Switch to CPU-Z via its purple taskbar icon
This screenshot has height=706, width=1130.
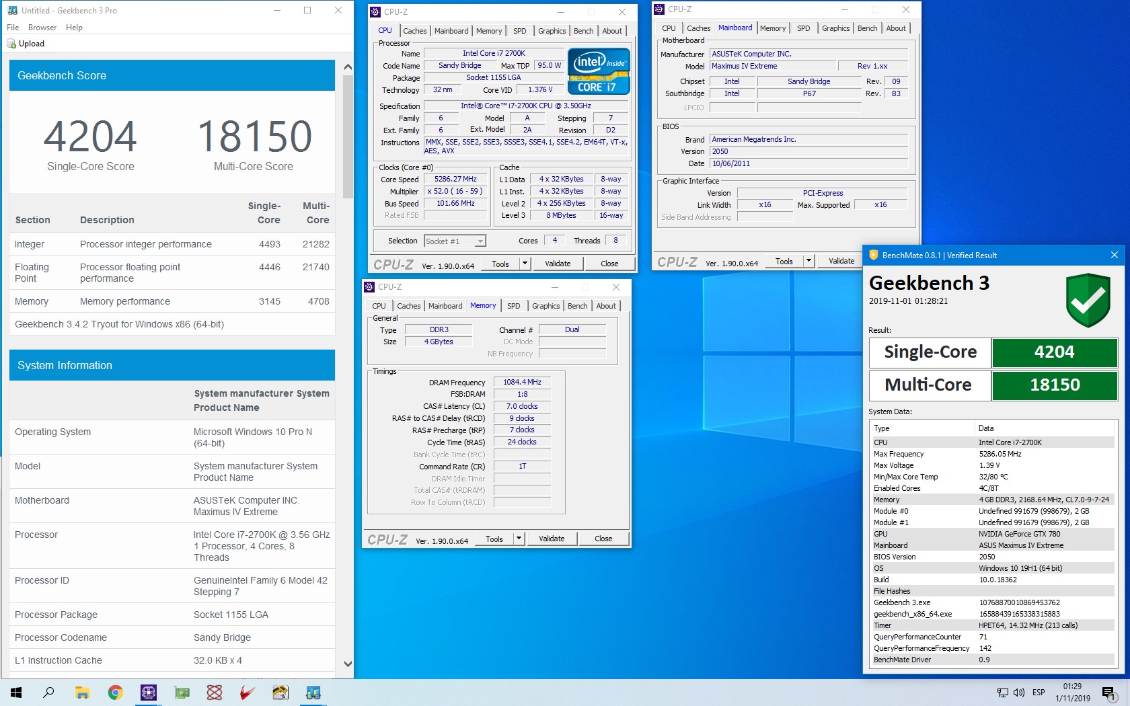[x=149, y=692]
